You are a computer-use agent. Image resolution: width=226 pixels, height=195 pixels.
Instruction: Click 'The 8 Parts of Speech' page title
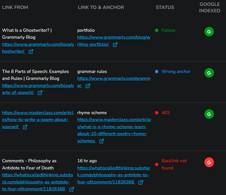pos(35,75)
